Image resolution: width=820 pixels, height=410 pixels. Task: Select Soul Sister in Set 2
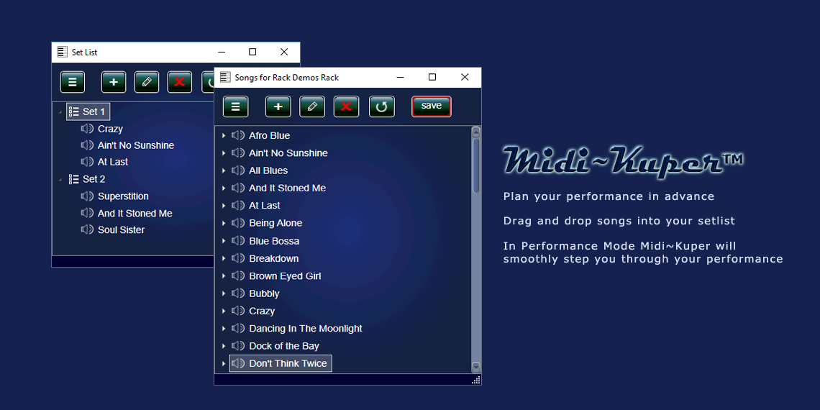point(121,229)
